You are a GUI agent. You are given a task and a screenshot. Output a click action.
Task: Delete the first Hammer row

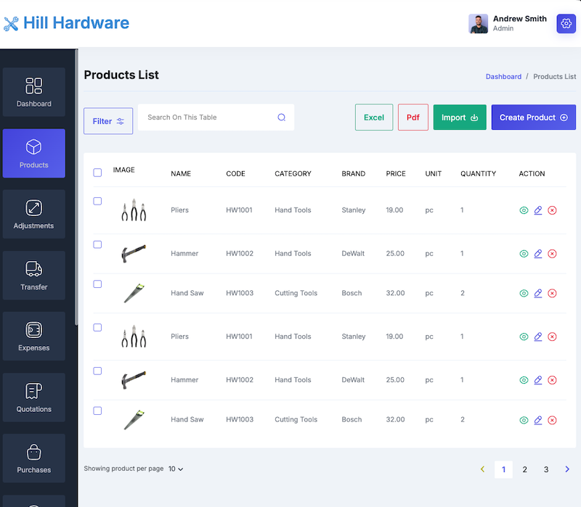(x=552, y=254)
